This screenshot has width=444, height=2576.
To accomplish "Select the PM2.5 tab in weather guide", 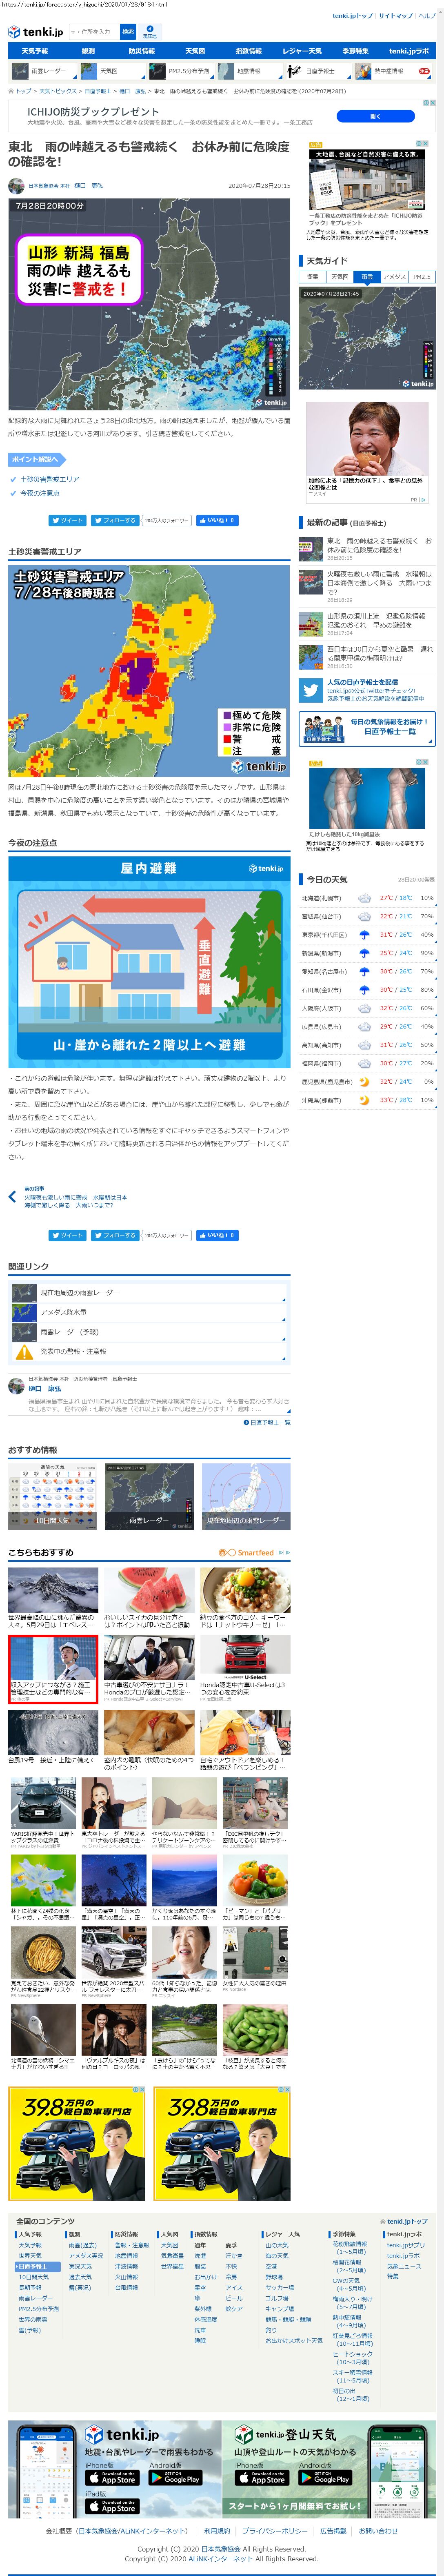I will point(421,277).
